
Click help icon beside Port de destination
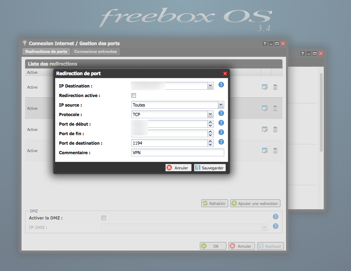[x=221, y=142]
